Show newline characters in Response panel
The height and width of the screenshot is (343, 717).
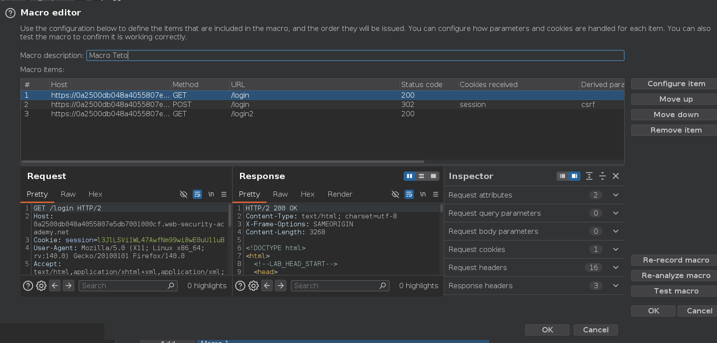[423, 194]
